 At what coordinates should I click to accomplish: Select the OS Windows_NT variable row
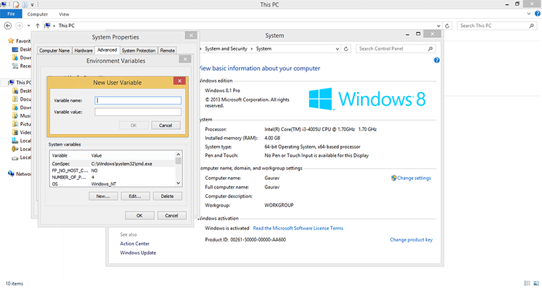pos(113,184)
